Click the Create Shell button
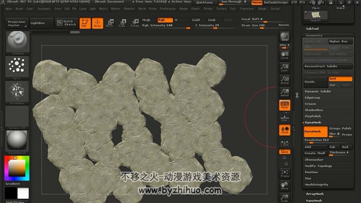The width and height of the screenshot is (361, 203). click(x=316, y=153)
